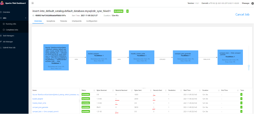The image size is (254, 114).
Task: Open Completed Jobs in sidebar
Action: click(12, 30)
